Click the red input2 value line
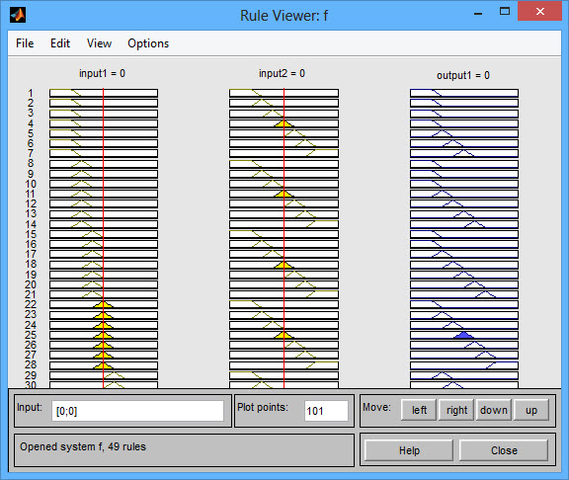The image size is (569, 480). pos(284,238)
